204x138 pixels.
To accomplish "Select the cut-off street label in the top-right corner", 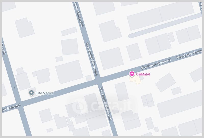I will (x=201, y=6).
